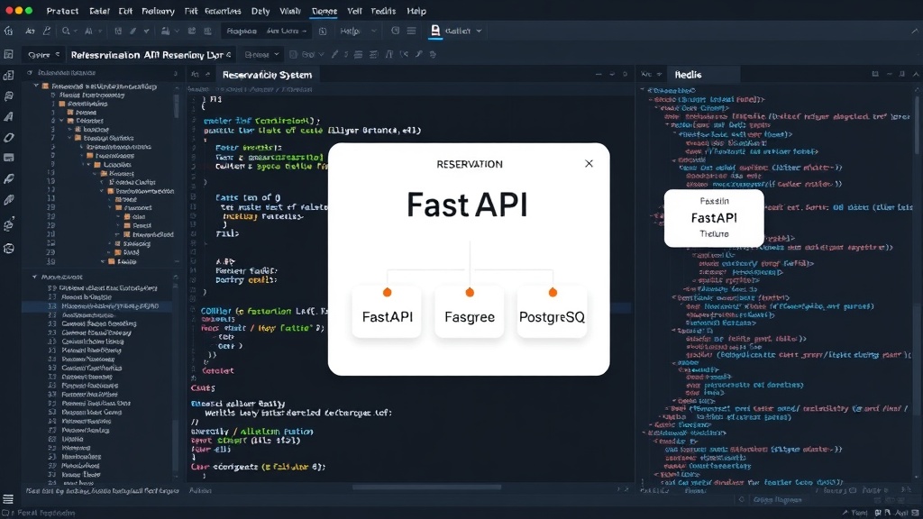The height and width of the screenshot is (519, 923).
Task: Select the PostgreSQ card in the dialog
Action: 552,312
